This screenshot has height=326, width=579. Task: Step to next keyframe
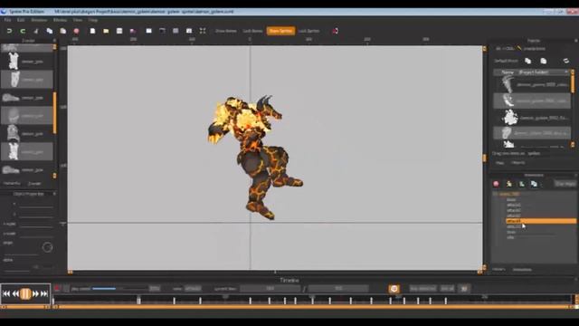(x=35, y=293)
